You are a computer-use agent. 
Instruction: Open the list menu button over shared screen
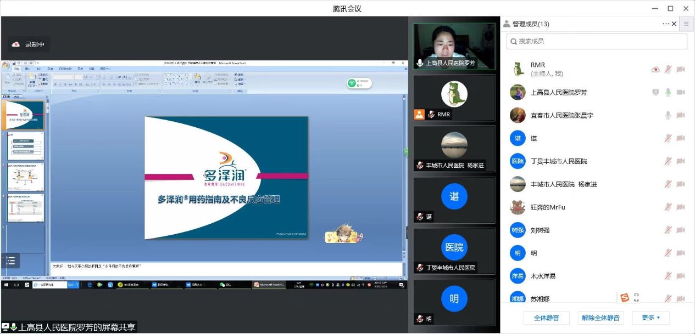(x=10, y=261)
